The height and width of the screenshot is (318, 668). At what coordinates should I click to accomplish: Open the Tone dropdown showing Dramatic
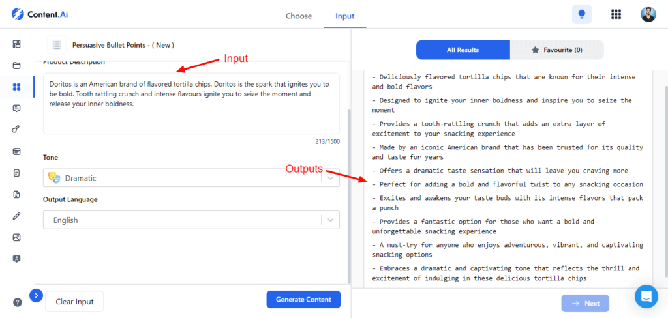[191, 178]
